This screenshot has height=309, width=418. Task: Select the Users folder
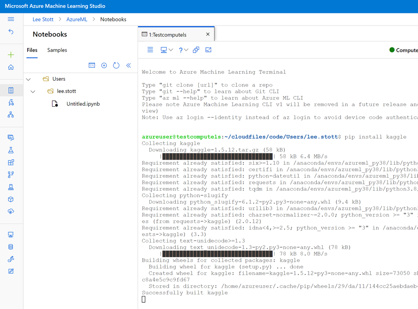click(59, 79)
